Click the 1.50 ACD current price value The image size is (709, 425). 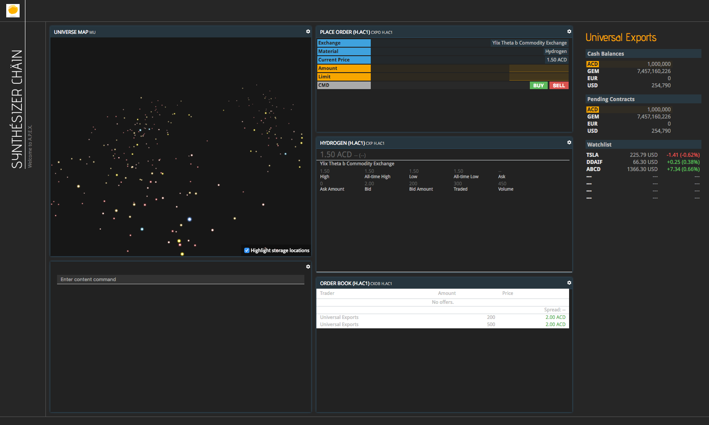557,60
